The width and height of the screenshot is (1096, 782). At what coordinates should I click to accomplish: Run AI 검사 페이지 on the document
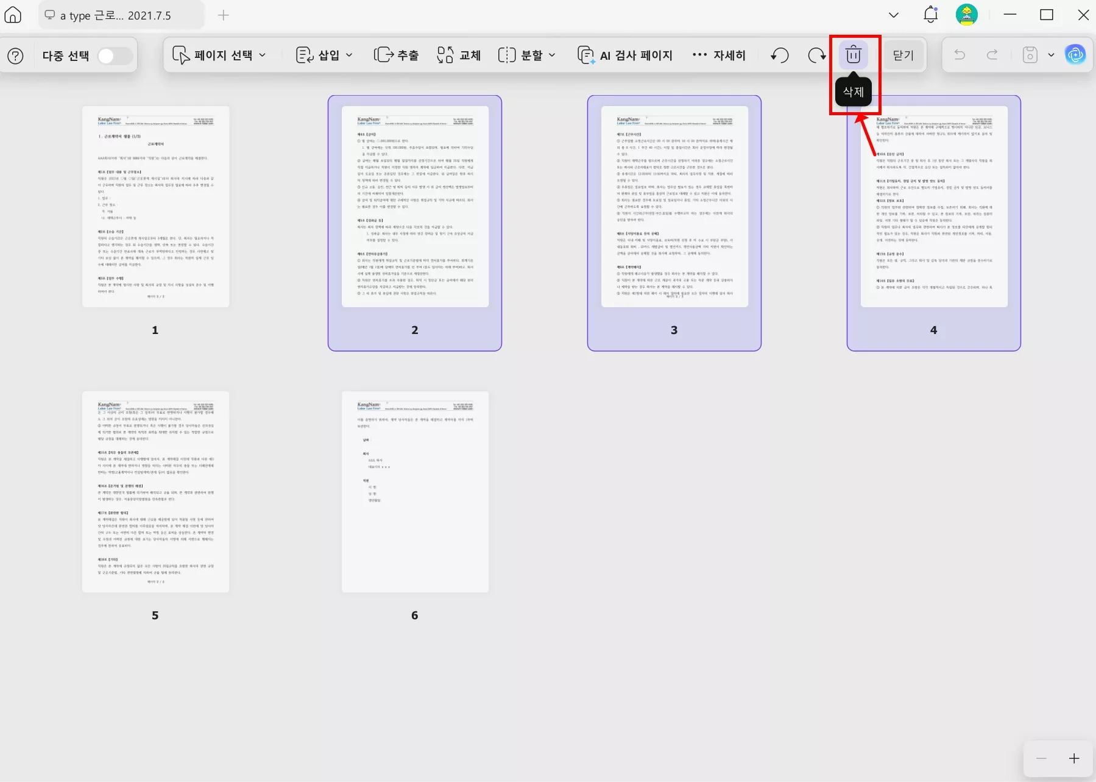click(624, 55)
